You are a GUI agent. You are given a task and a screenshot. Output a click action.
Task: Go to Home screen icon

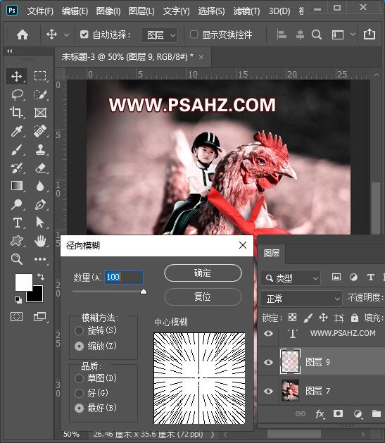[23, 35]
